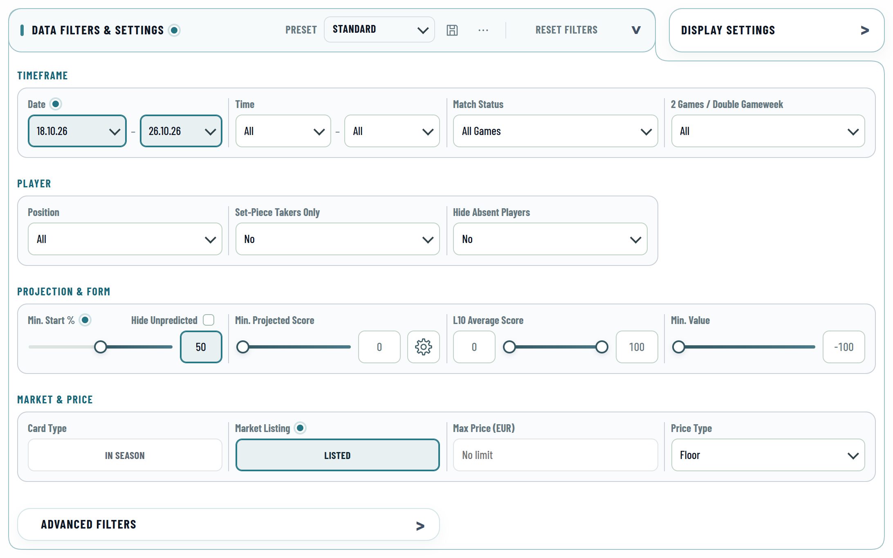Collapse the Data Filters & Settings panel arrow

636,30
